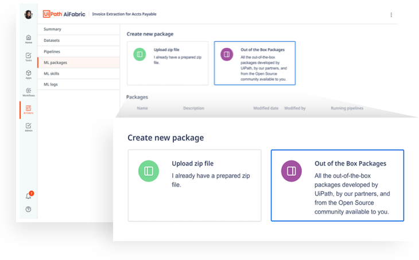The image size is (419, 260).
Task: Open the user profile avatar
Action: tap(28, 14)
